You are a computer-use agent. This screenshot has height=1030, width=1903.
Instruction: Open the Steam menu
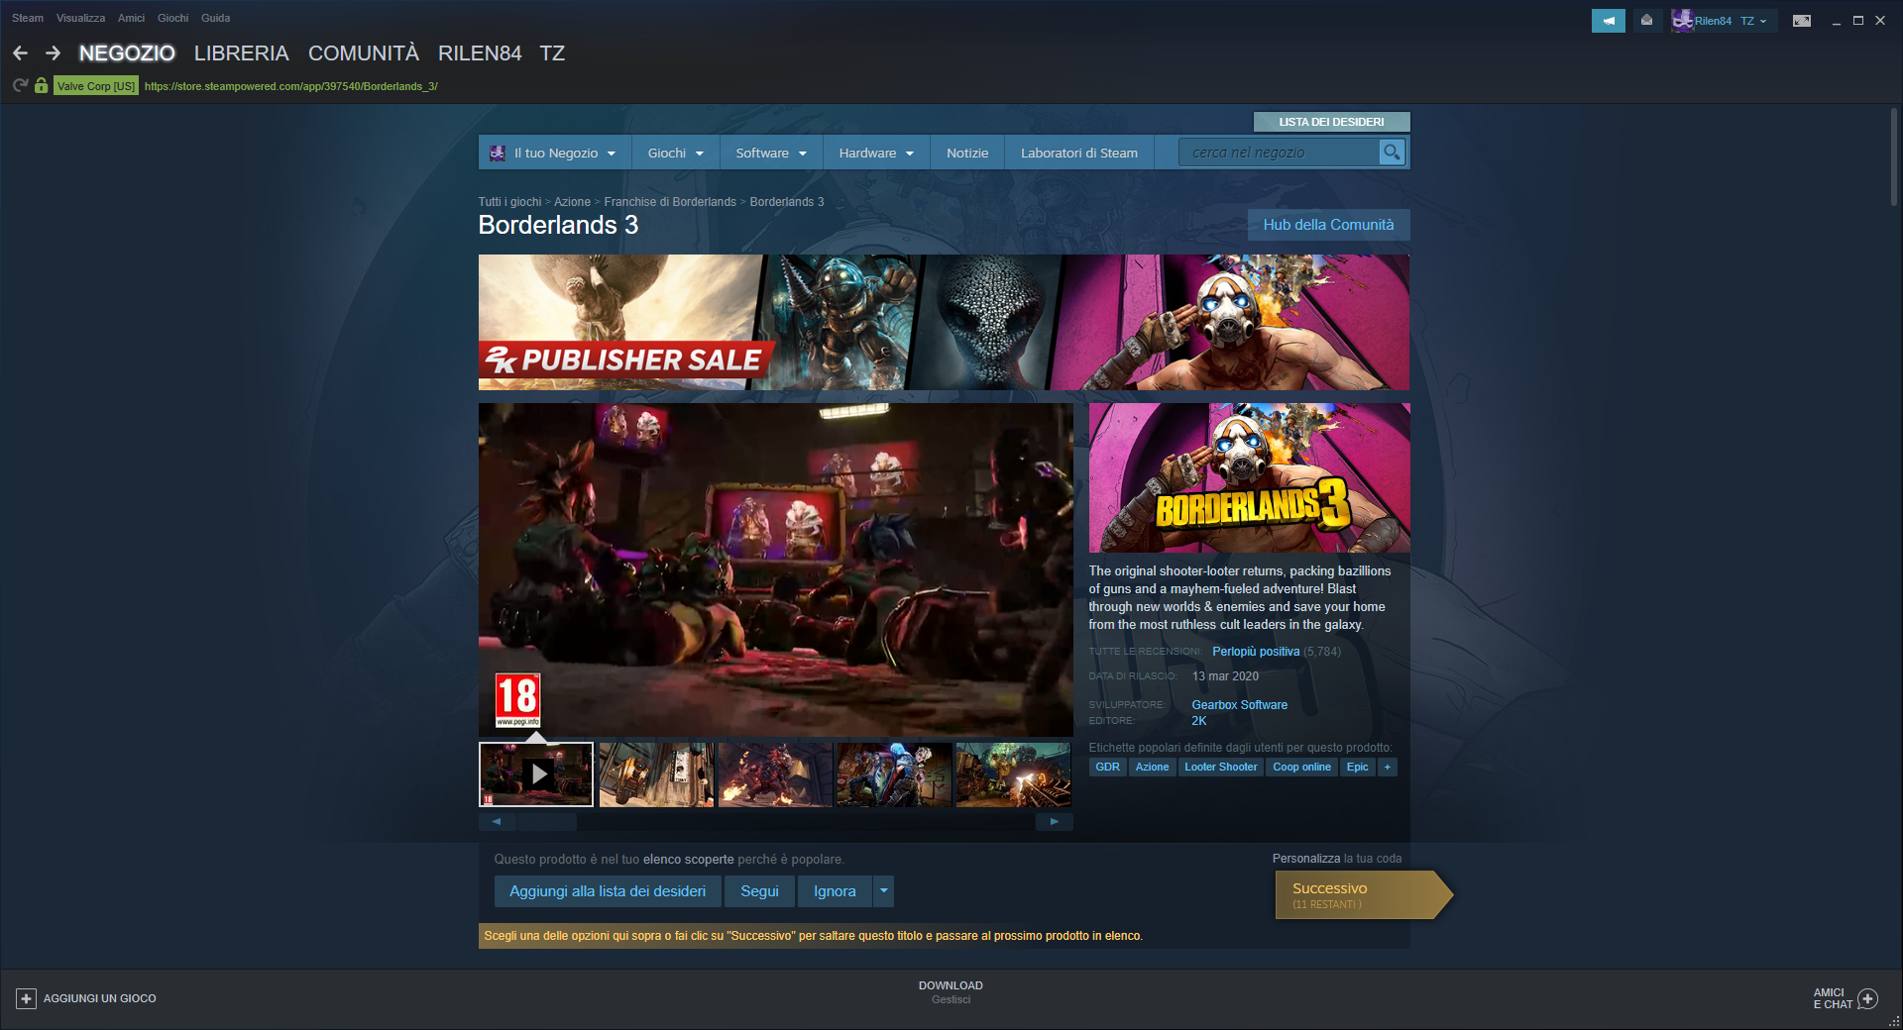[28, 18]
